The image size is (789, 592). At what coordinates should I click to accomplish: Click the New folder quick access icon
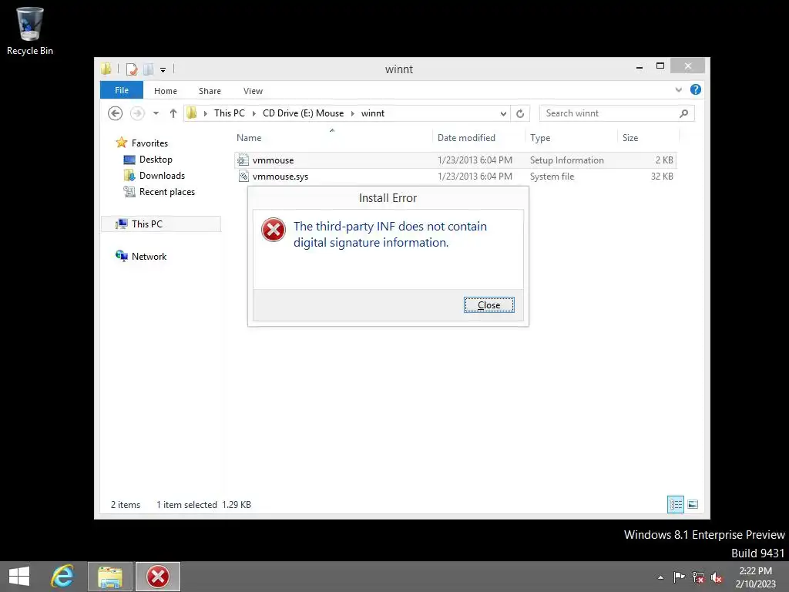tap(149, 69)
